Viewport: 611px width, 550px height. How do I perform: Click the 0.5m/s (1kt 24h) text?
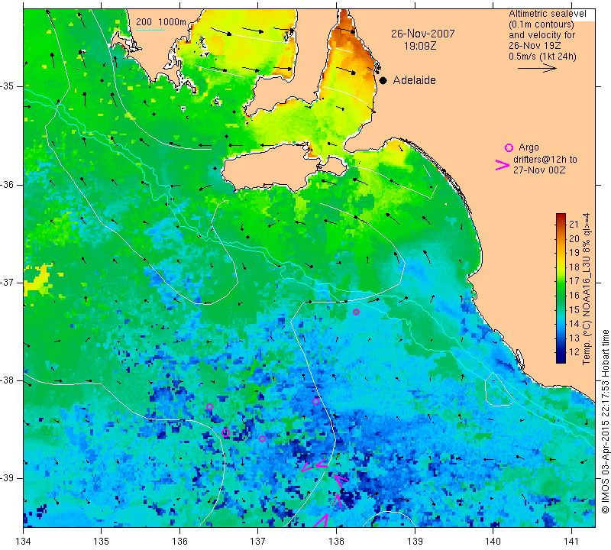(542, 56)
